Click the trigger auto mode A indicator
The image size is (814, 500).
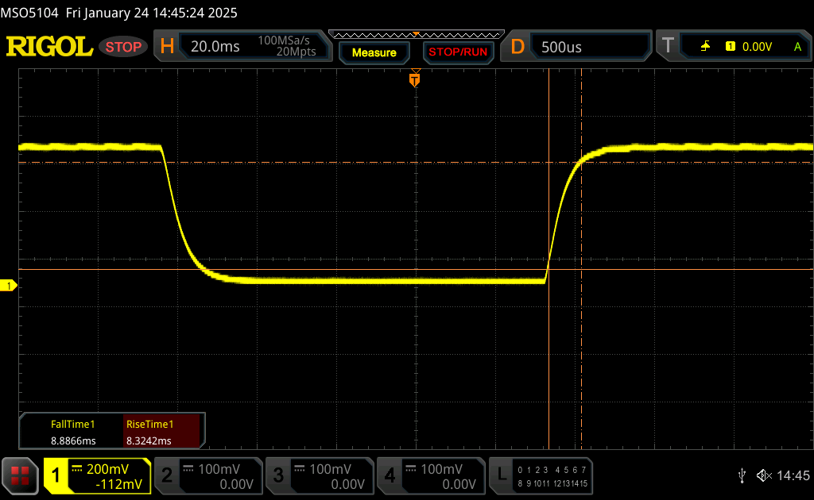797,47
